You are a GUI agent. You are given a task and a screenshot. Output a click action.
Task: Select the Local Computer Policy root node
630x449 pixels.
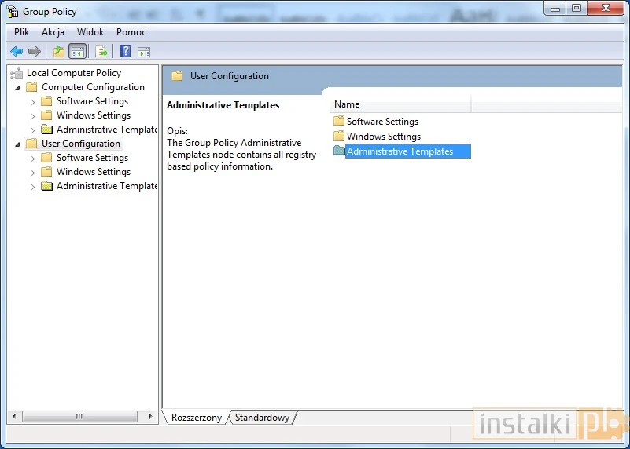click(x=73, y=73)
